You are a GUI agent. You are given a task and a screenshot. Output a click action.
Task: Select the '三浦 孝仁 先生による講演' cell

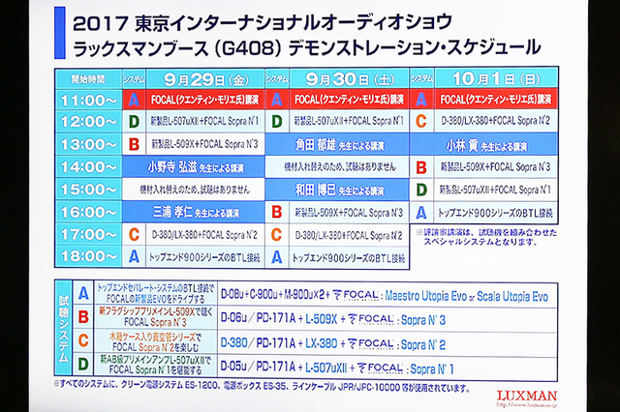pos(194,213)
